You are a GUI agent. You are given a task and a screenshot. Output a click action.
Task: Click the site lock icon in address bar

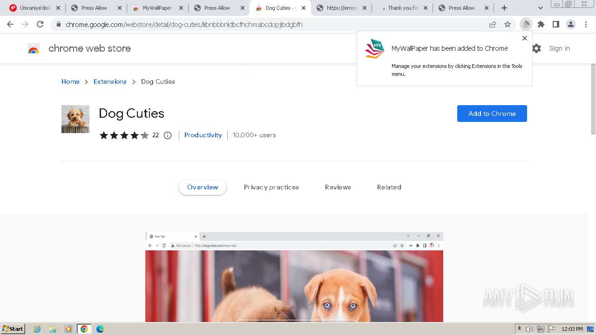coord(58,24)
